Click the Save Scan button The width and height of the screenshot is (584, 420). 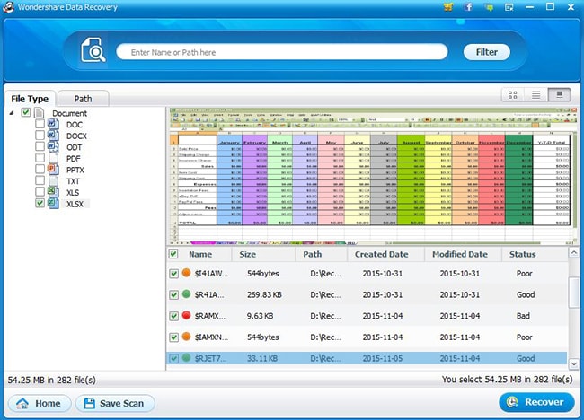tap(115, 403)
